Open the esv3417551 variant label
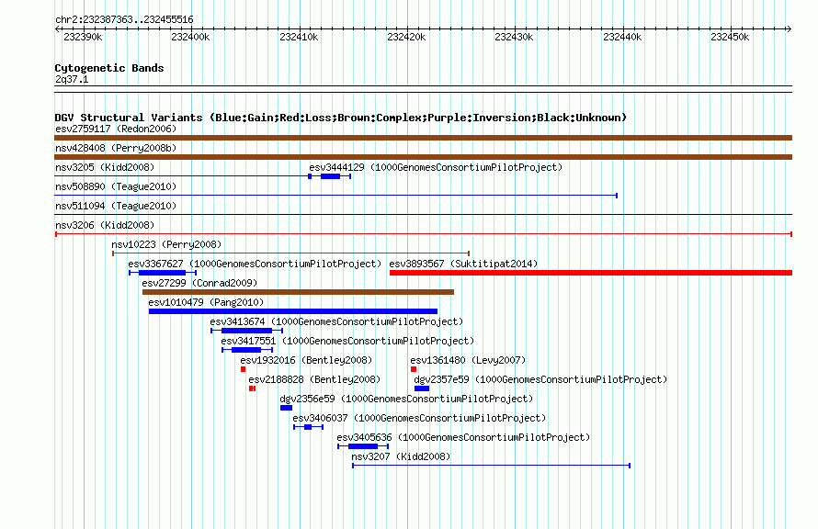Viewport: 818px width, 529px height. (347, 341)
